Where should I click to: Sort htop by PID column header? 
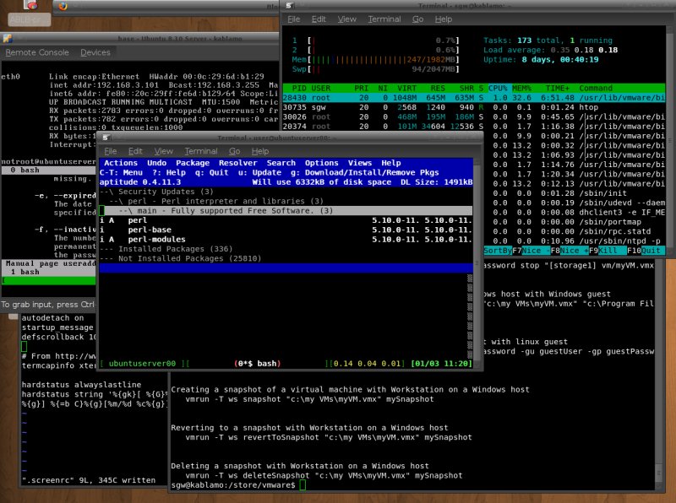299,88
